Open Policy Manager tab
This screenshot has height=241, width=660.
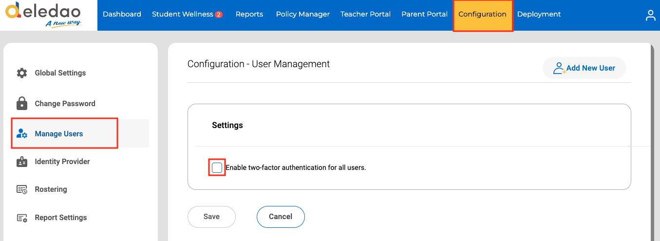tap(303, 14)
